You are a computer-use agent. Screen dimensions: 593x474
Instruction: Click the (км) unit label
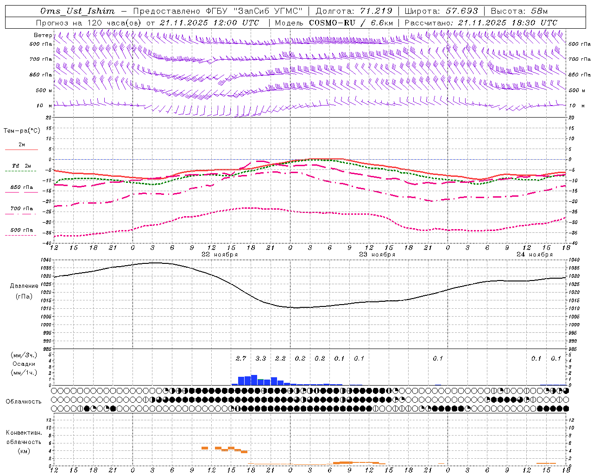[24, 451]
